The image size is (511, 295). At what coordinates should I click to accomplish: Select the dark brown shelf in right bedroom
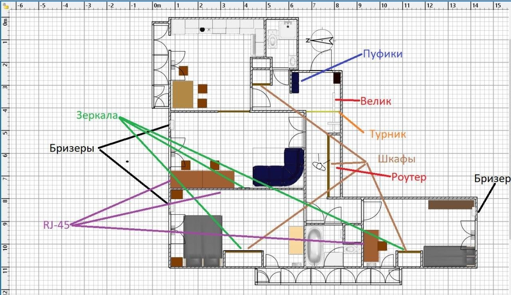tap(451, 205)
